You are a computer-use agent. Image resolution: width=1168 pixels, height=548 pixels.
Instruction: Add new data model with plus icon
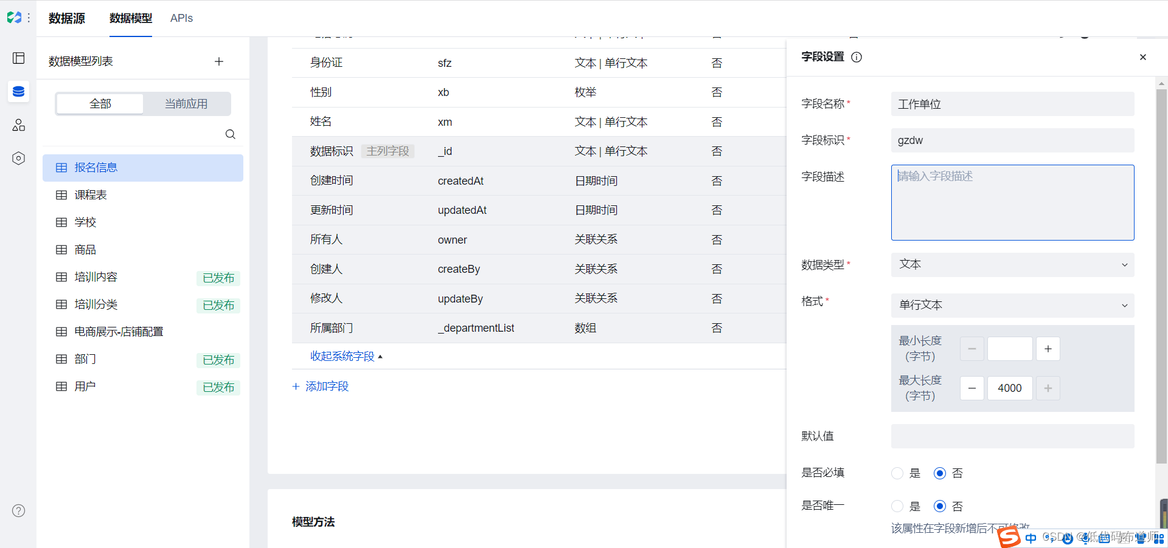pos(219,61)
